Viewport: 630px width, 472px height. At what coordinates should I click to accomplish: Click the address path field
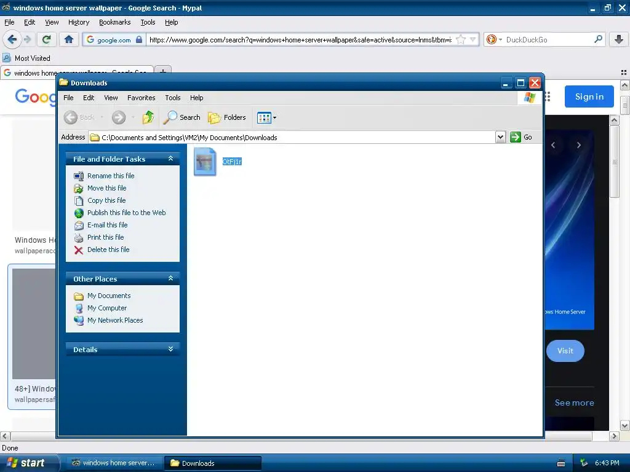(292, 137)
